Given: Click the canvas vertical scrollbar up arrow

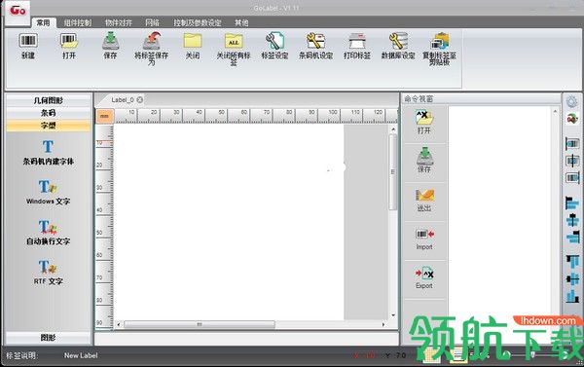Looking at the screenshot, I should 393,129.
